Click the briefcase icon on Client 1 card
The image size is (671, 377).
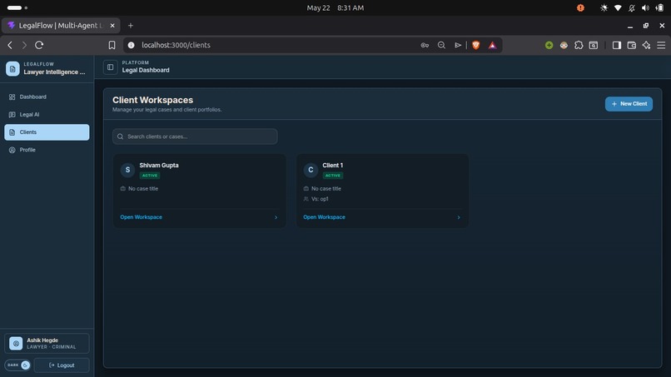coord(306,188)
